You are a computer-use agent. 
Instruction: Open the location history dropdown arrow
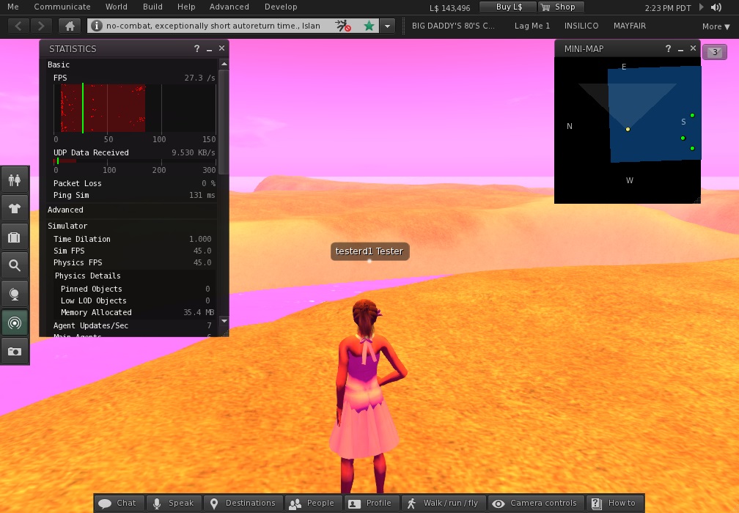click(387, 26)
